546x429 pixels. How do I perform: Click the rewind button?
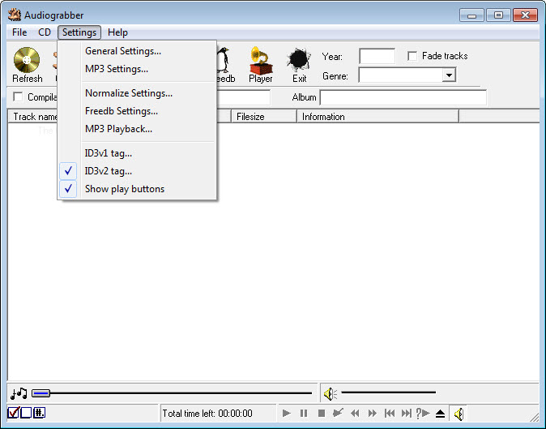pyautogui.click(x=355, y=414)
